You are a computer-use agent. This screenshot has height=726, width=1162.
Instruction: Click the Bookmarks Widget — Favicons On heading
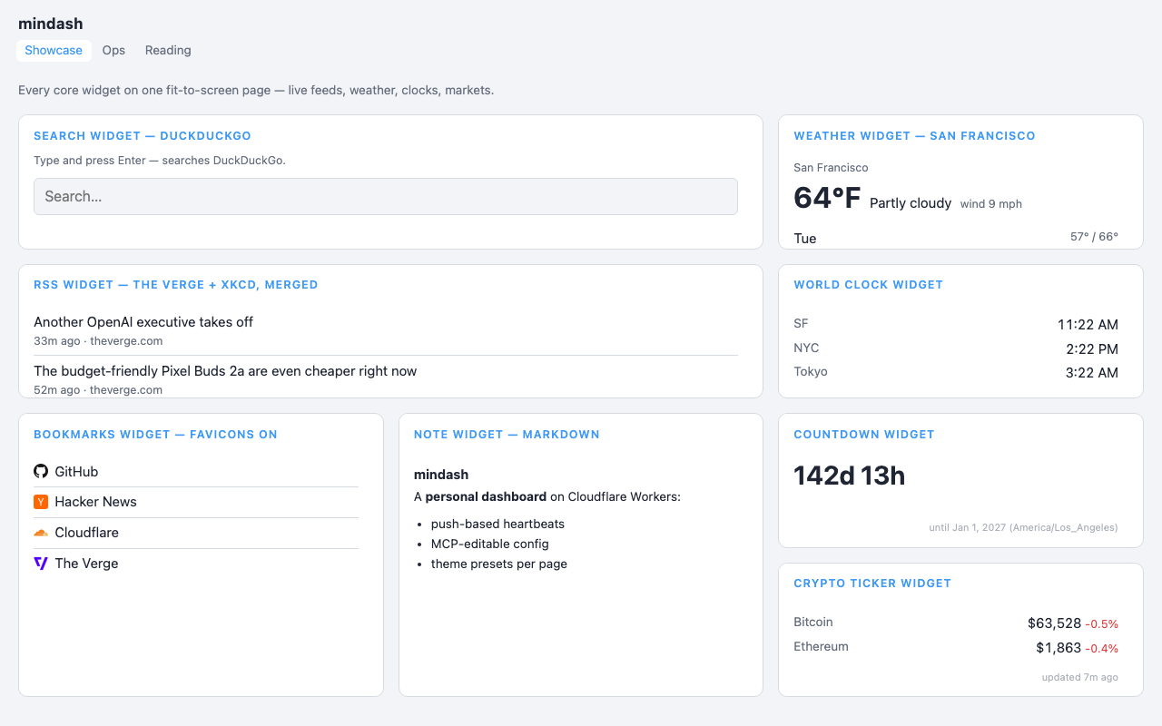(155, 435)
